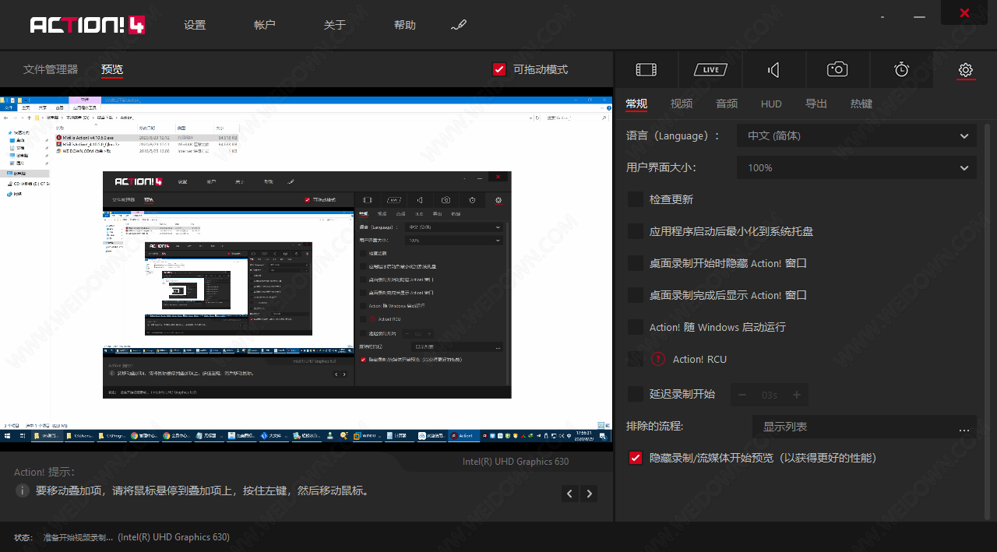Click the tip text 要移动叠加项
This screenshot has height=552, width=997.
coord(203,491)
